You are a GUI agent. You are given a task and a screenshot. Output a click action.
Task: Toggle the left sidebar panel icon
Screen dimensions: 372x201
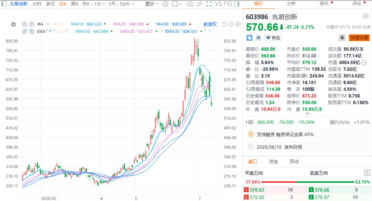pos(4,3)
